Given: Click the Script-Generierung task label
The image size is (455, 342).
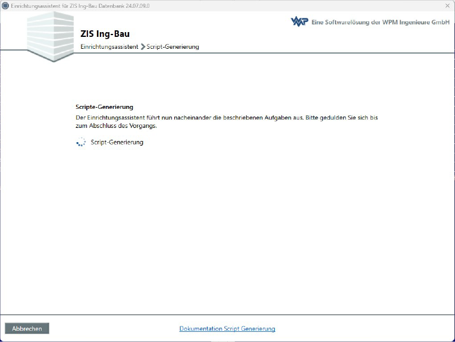Looking at the screenshot, I should tap(117, 142).
